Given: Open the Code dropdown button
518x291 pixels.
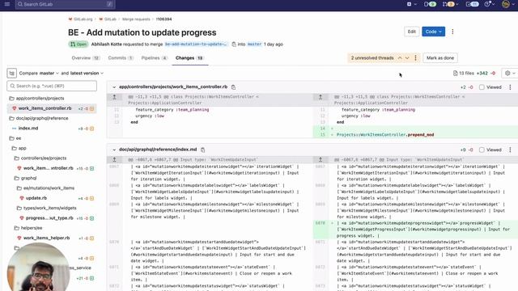Looking at the screenshot, I should click(x=433, y=32).
